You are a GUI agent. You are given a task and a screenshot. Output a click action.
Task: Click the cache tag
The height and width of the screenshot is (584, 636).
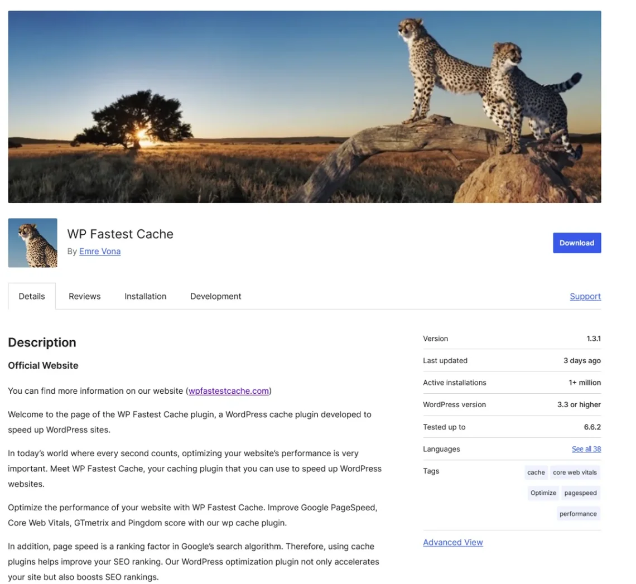coord(536,472)
